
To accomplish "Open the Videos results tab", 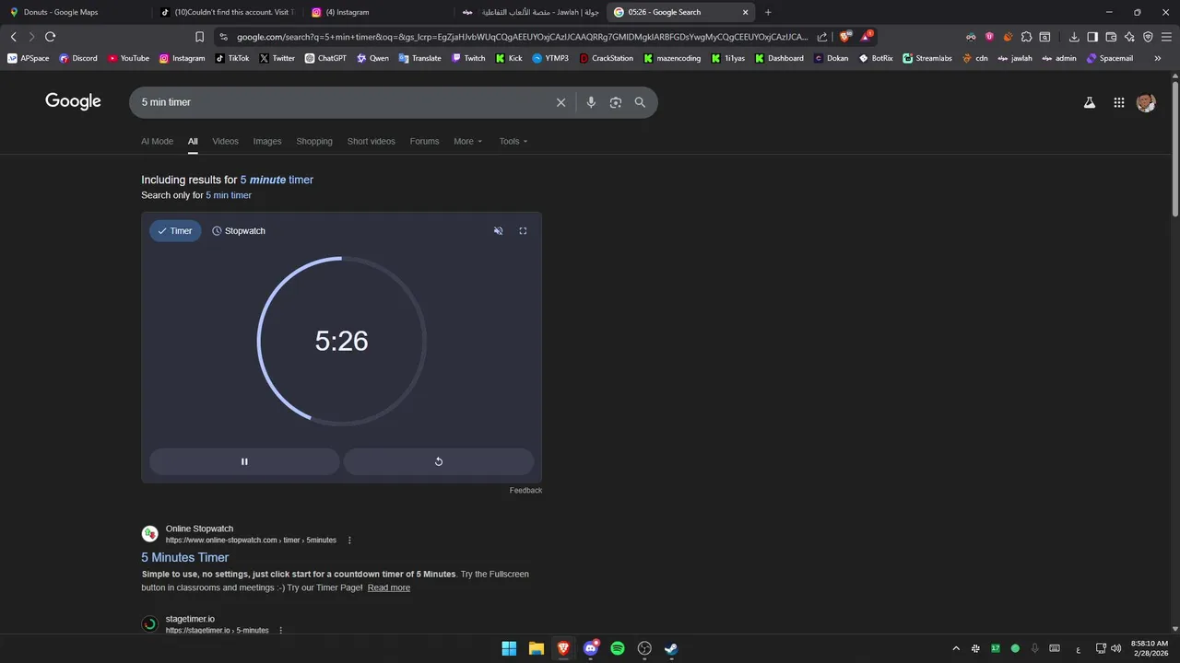I will [x=225, y=142].
